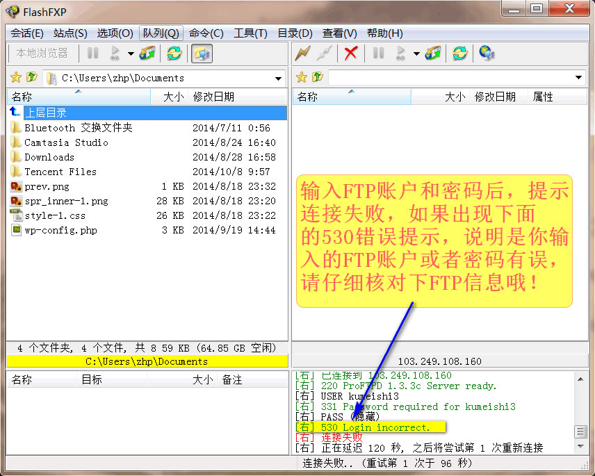Refresh the remote file listing
The width and height of the screenshot is (595, 476).
click(459, 54)
